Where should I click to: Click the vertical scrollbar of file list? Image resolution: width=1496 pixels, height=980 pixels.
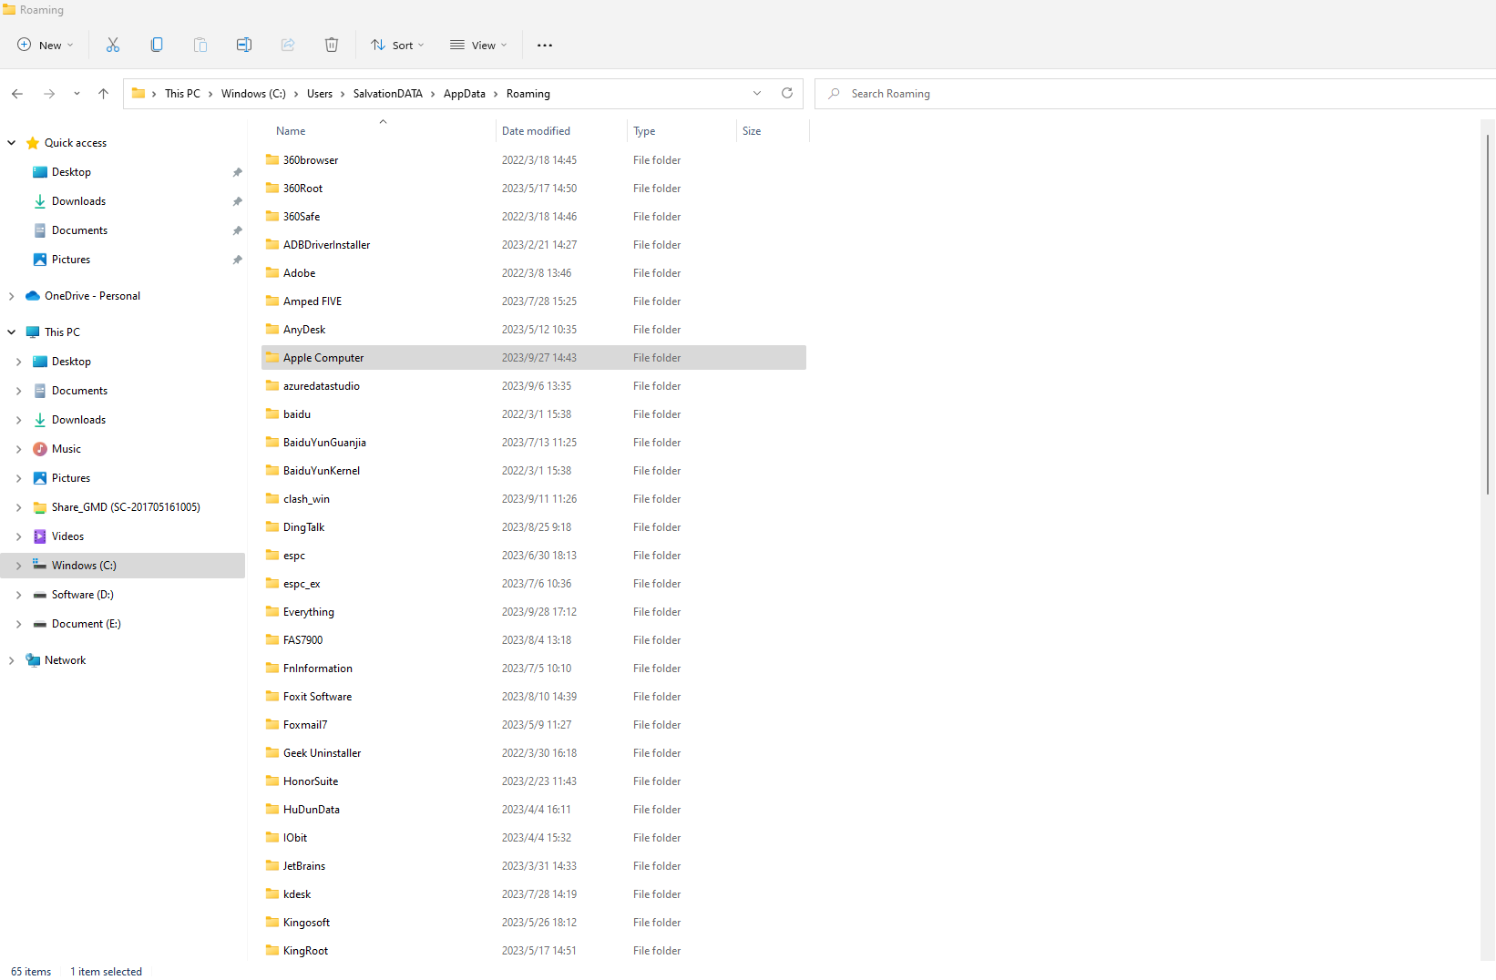[x=1488, y=314]
